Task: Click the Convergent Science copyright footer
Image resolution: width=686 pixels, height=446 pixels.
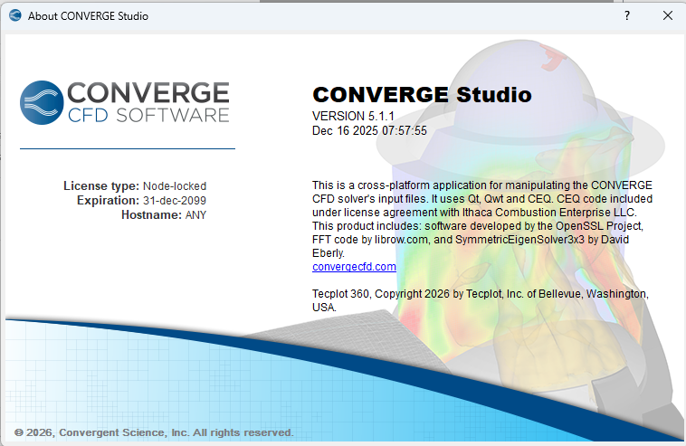Action: [154, 432]
